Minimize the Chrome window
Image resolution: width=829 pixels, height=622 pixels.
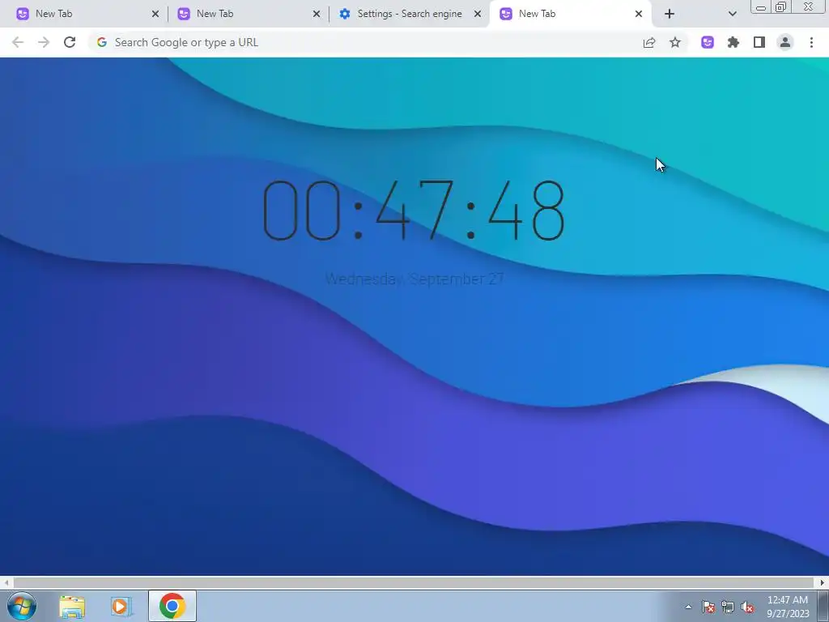pos(760,7)
